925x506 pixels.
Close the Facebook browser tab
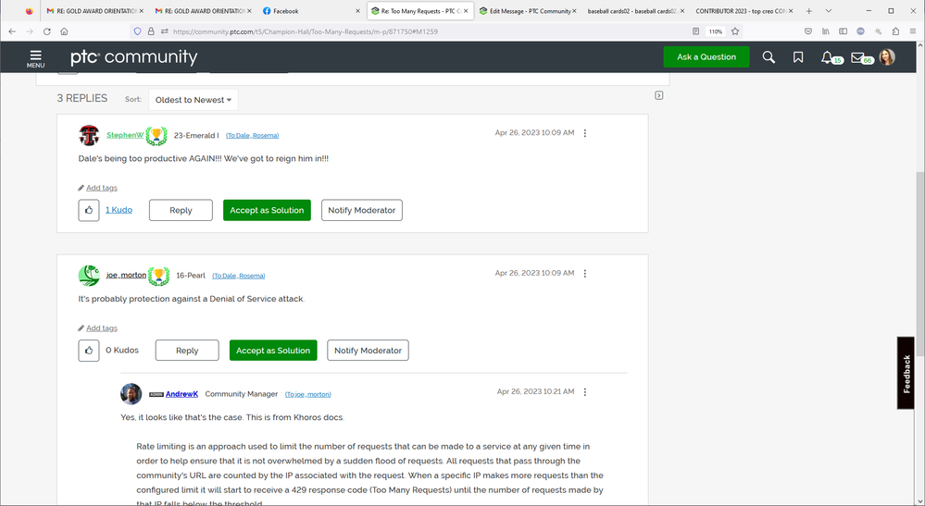coord(357,11)
